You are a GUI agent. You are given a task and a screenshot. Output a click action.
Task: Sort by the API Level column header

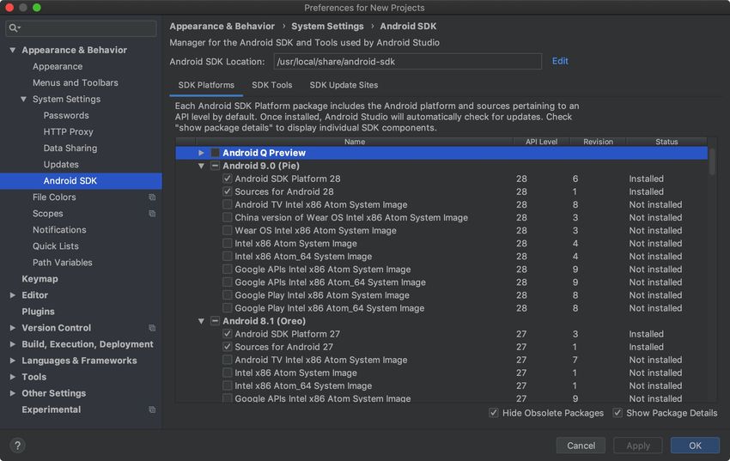[541, 142]
